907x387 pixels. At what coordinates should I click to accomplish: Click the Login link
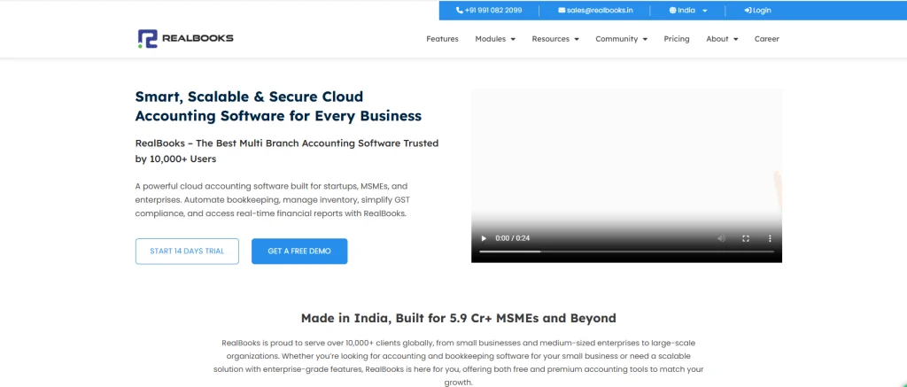[758, 11]
